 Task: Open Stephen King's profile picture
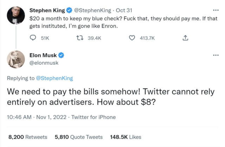pos(16,16)
